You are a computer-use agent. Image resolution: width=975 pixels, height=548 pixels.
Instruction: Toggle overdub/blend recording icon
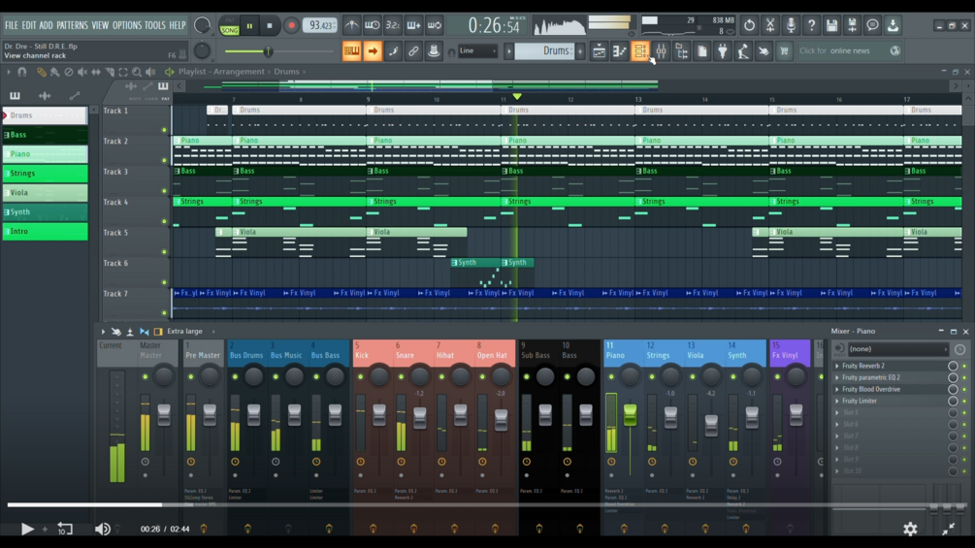point(413,25)
